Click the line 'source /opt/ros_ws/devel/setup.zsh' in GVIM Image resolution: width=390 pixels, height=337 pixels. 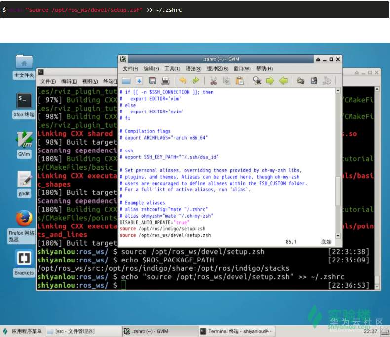click(165, 235)
